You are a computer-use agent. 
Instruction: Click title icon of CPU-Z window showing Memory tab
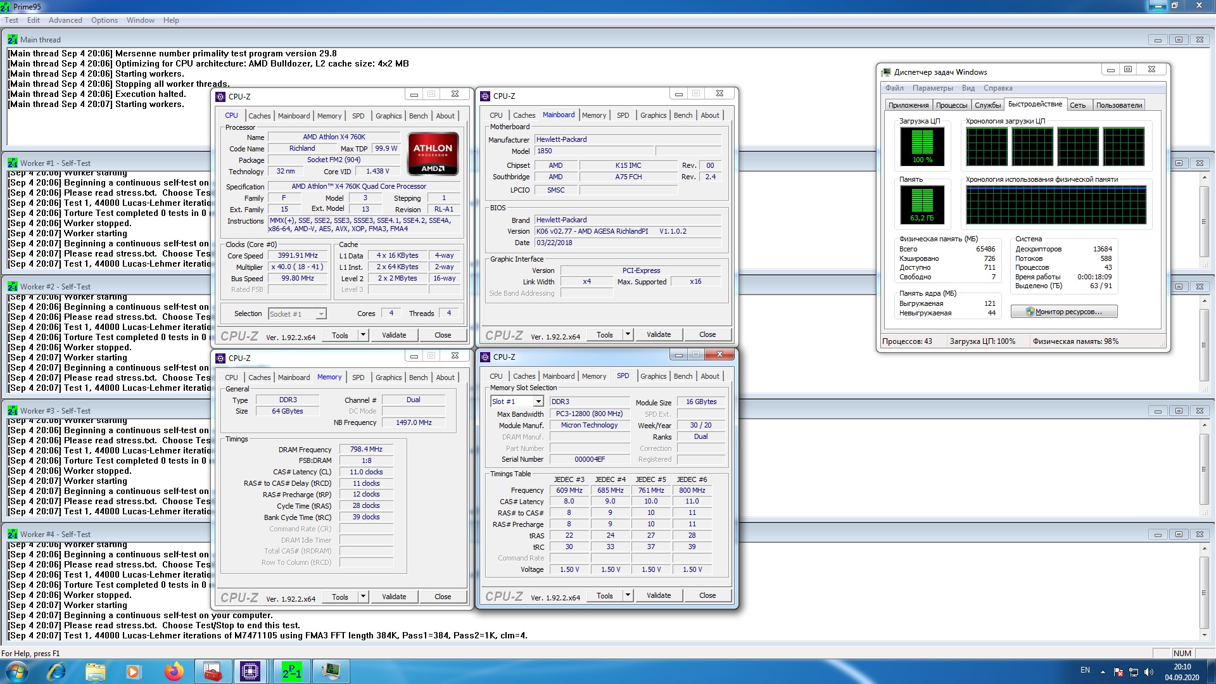(220, 358)
